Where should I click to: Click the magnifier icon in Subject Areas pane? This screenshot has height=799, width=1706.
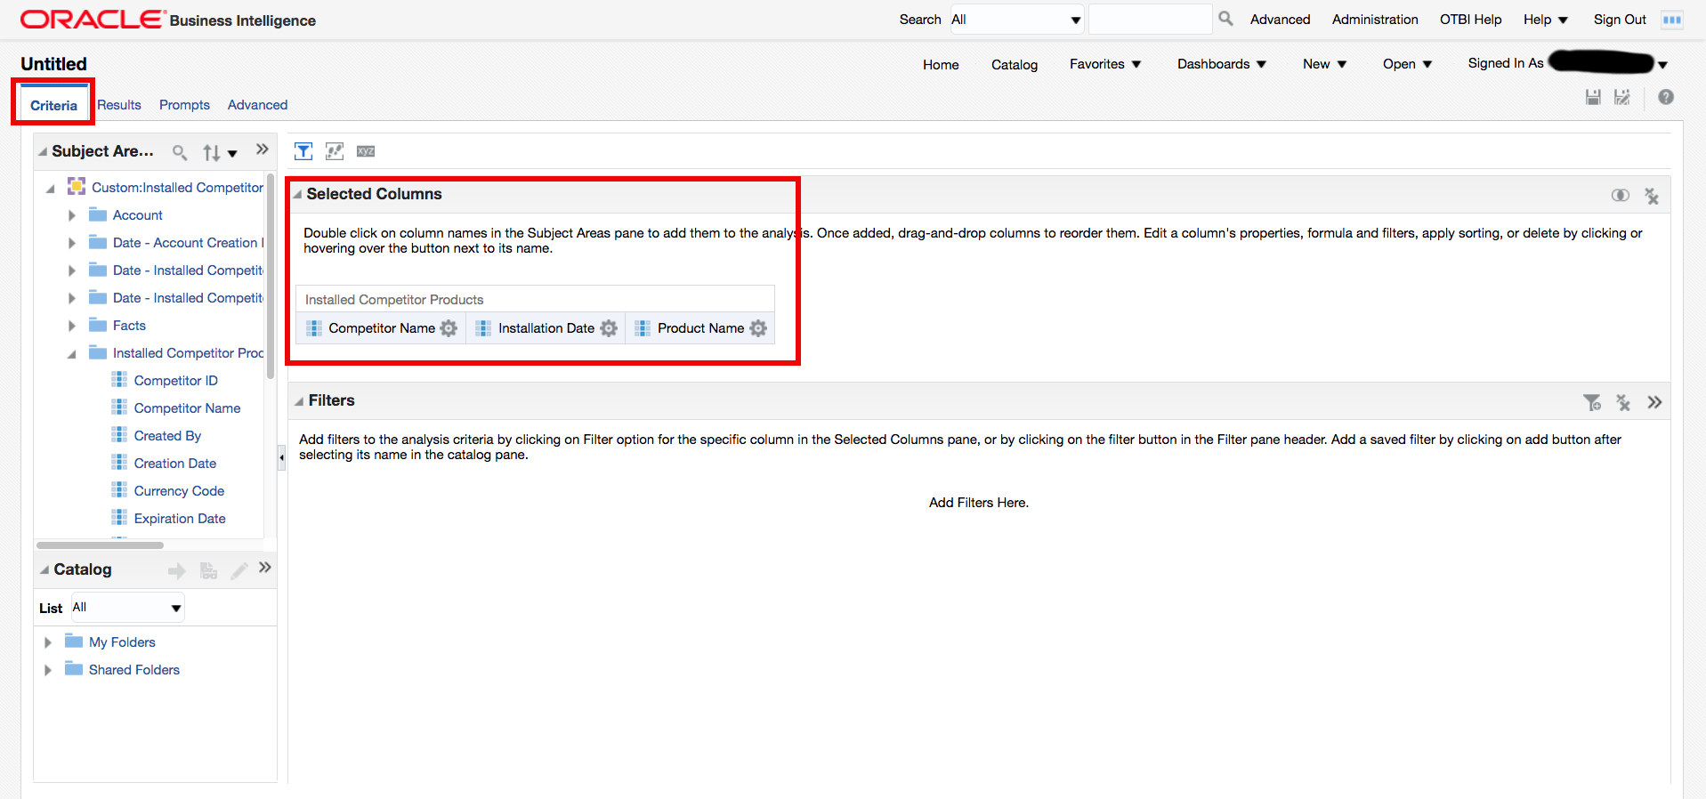coord(180,153)
